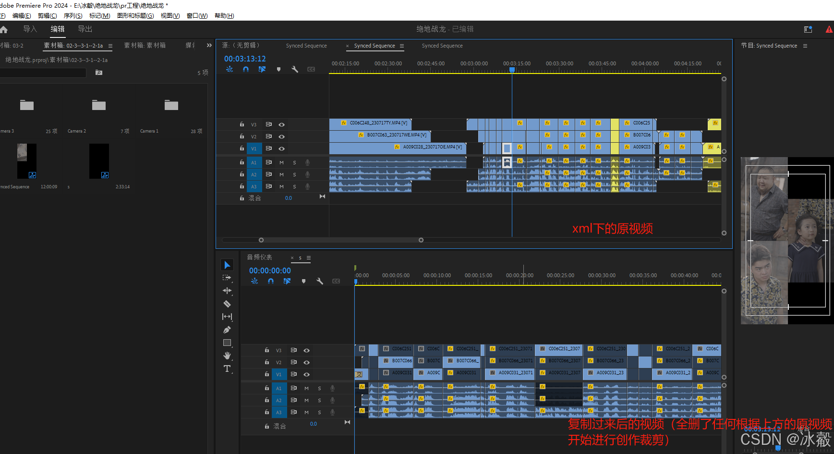This screenshot has height=454, width=834.
Task: Click upper timeline playhead marker
Action: [x=512, y=70]
